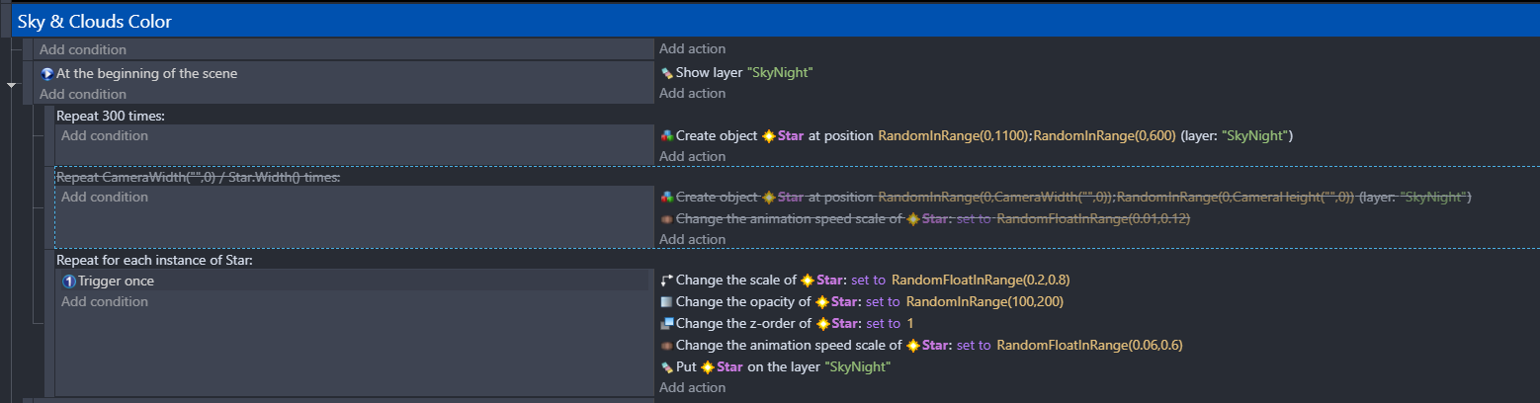The height and width of the screenshot is (403, 1540).
Task: Click the Create object icon in Repeat 300 event
Action: click(666, 136)
